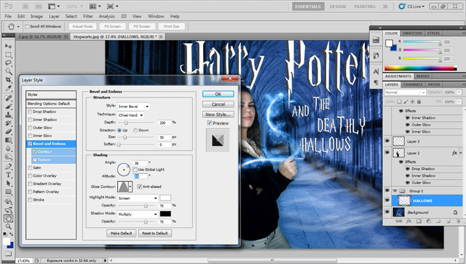Open the Technique Chisel Hard dropdown
The image size is (466, 264).
coord(130,115)
